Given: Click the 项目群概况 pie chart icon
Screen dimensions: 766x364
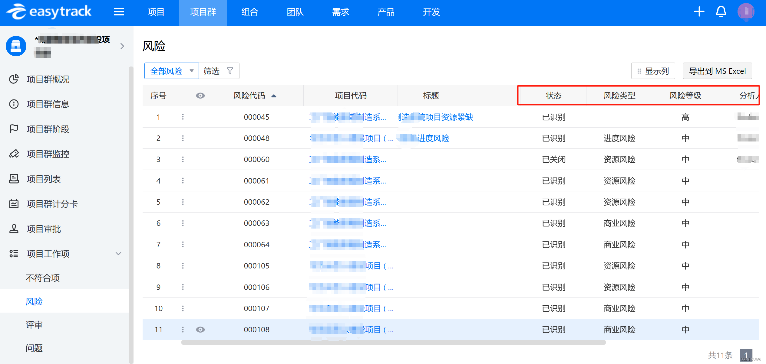Looking at the screenshot, I should tap(14, 79).
